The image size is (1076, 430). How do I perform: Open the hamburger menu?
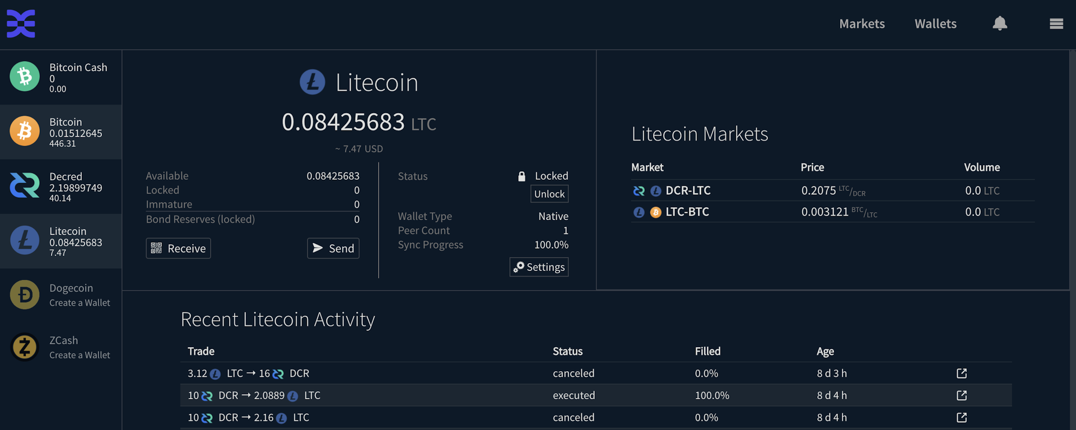(1056, 24)
